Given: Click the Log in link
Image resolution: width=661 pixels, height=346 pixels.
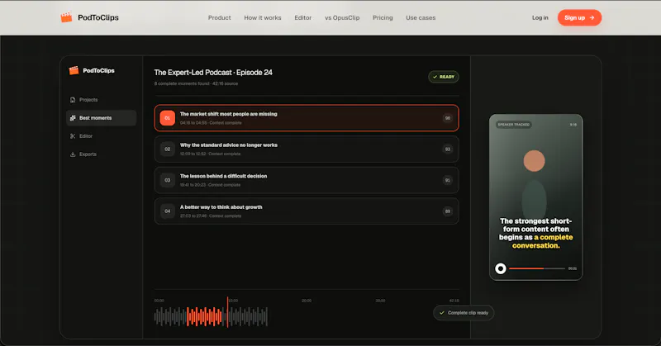Looking at the screenshot, I should click(540, 17).
